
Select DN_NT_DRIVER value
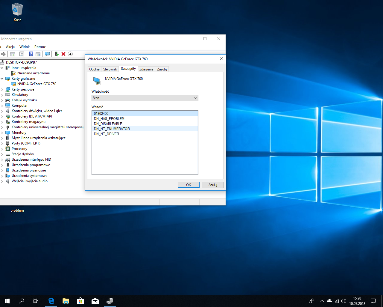pyautogui.click(x=145, y=134)
